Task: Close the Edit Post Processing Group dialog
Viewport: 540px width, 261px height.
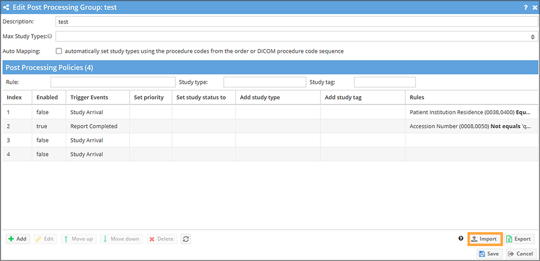Action: 534,8
